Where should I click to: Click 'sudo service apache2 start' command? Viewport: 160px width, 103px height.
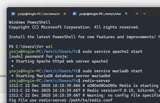pos(112,51)
